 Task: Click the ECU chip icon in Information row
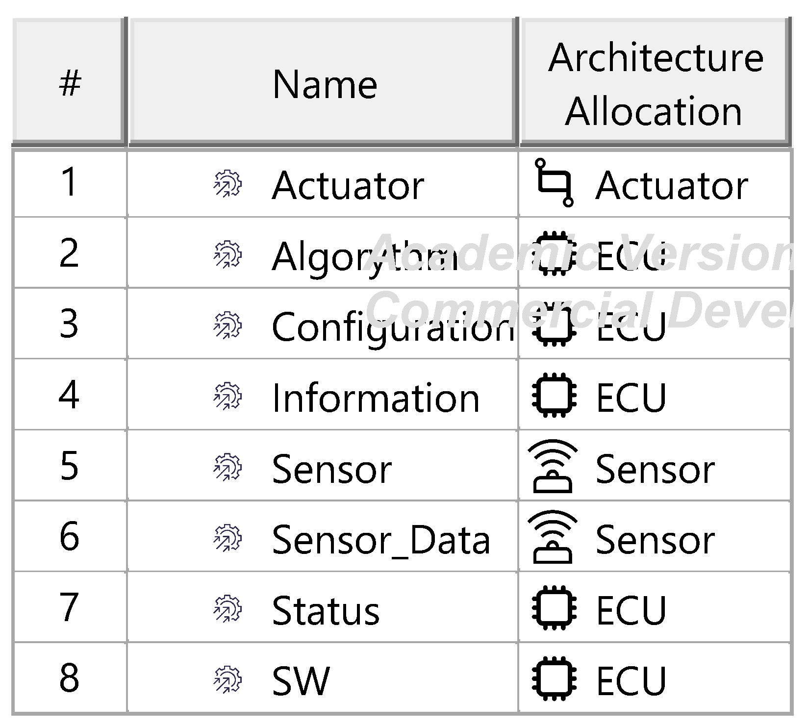coord(555,396)
